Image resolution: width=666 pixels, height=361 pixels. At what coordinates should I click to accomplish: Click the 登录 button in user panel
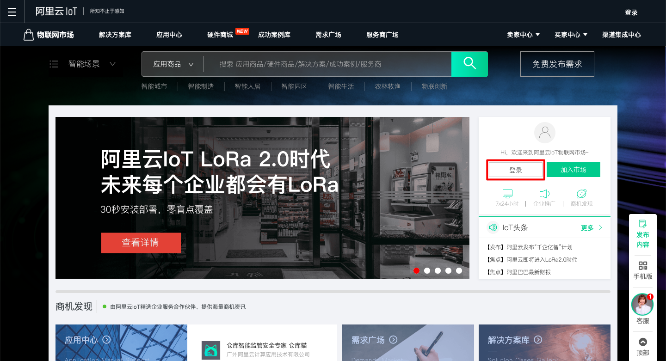[x=516, y=170]
